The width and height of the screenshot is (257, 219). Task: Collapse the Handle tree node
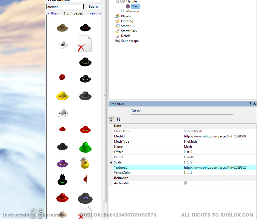(118, 1)
